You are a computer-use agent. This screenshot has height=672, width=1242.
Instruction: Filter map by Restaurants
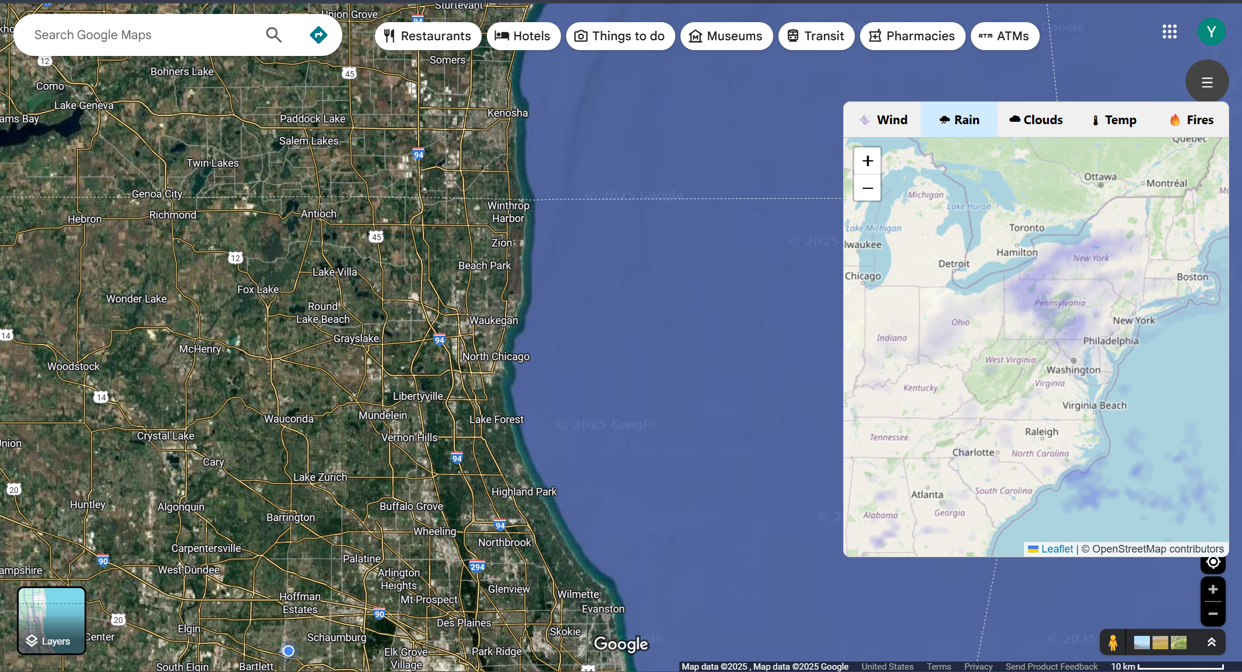point(427,36)
